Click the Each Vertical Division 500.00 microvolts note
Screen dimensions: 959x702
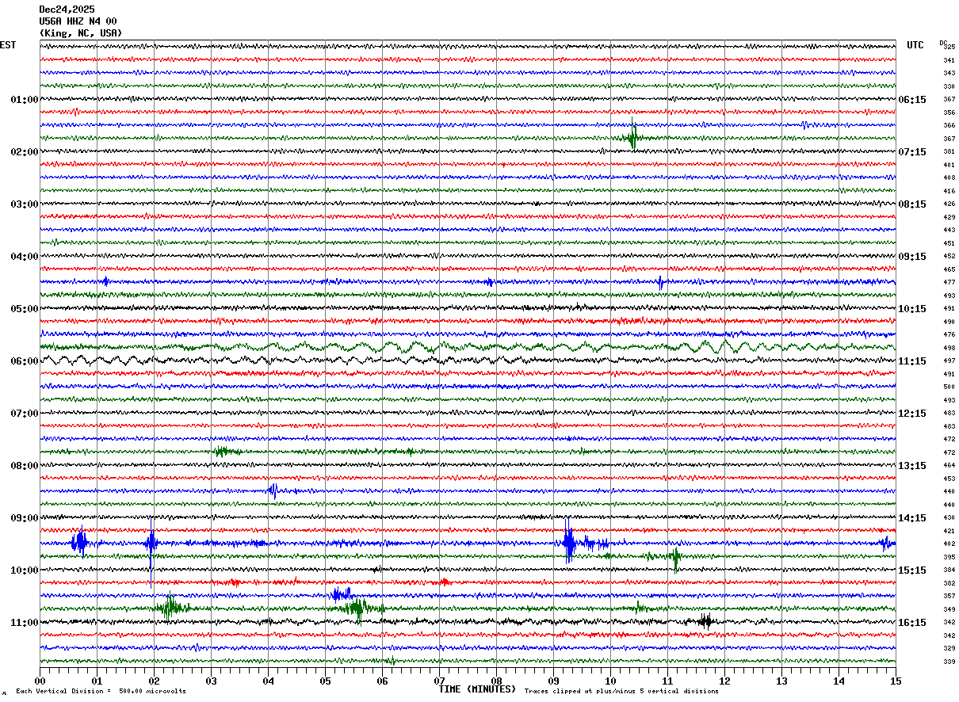[101, 692]
